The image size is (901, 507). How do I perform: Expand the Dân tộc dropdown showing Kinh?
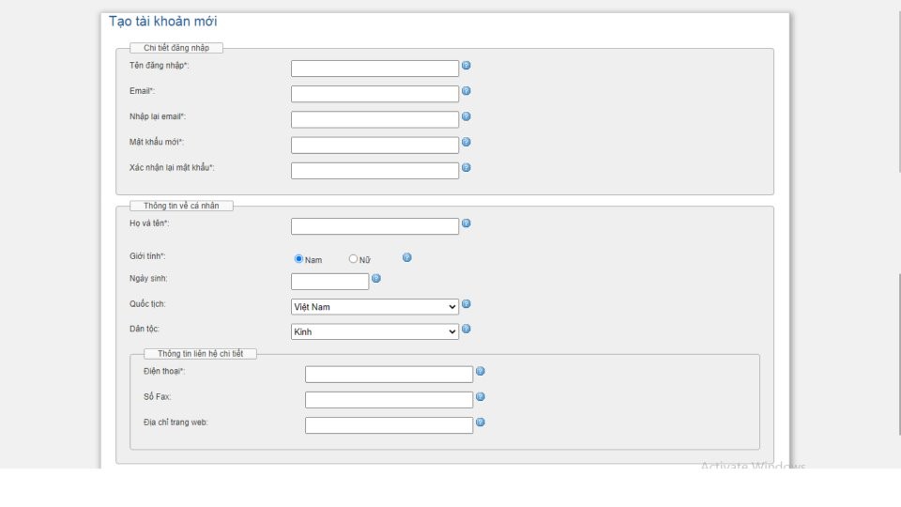374,331
